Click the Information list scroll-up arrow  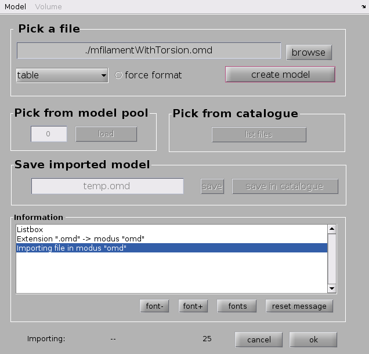[332, 229]
